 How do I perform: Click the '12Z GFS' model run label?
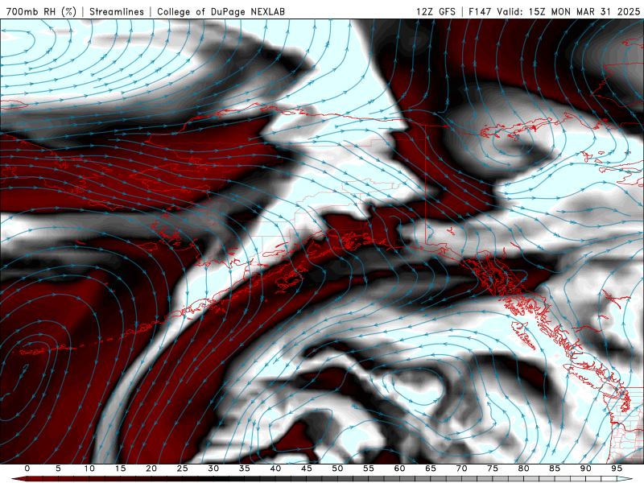[436, 11]
